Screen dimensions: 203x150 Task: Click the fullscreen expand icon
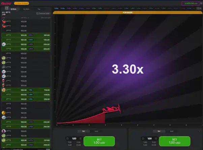pos(7,8)
